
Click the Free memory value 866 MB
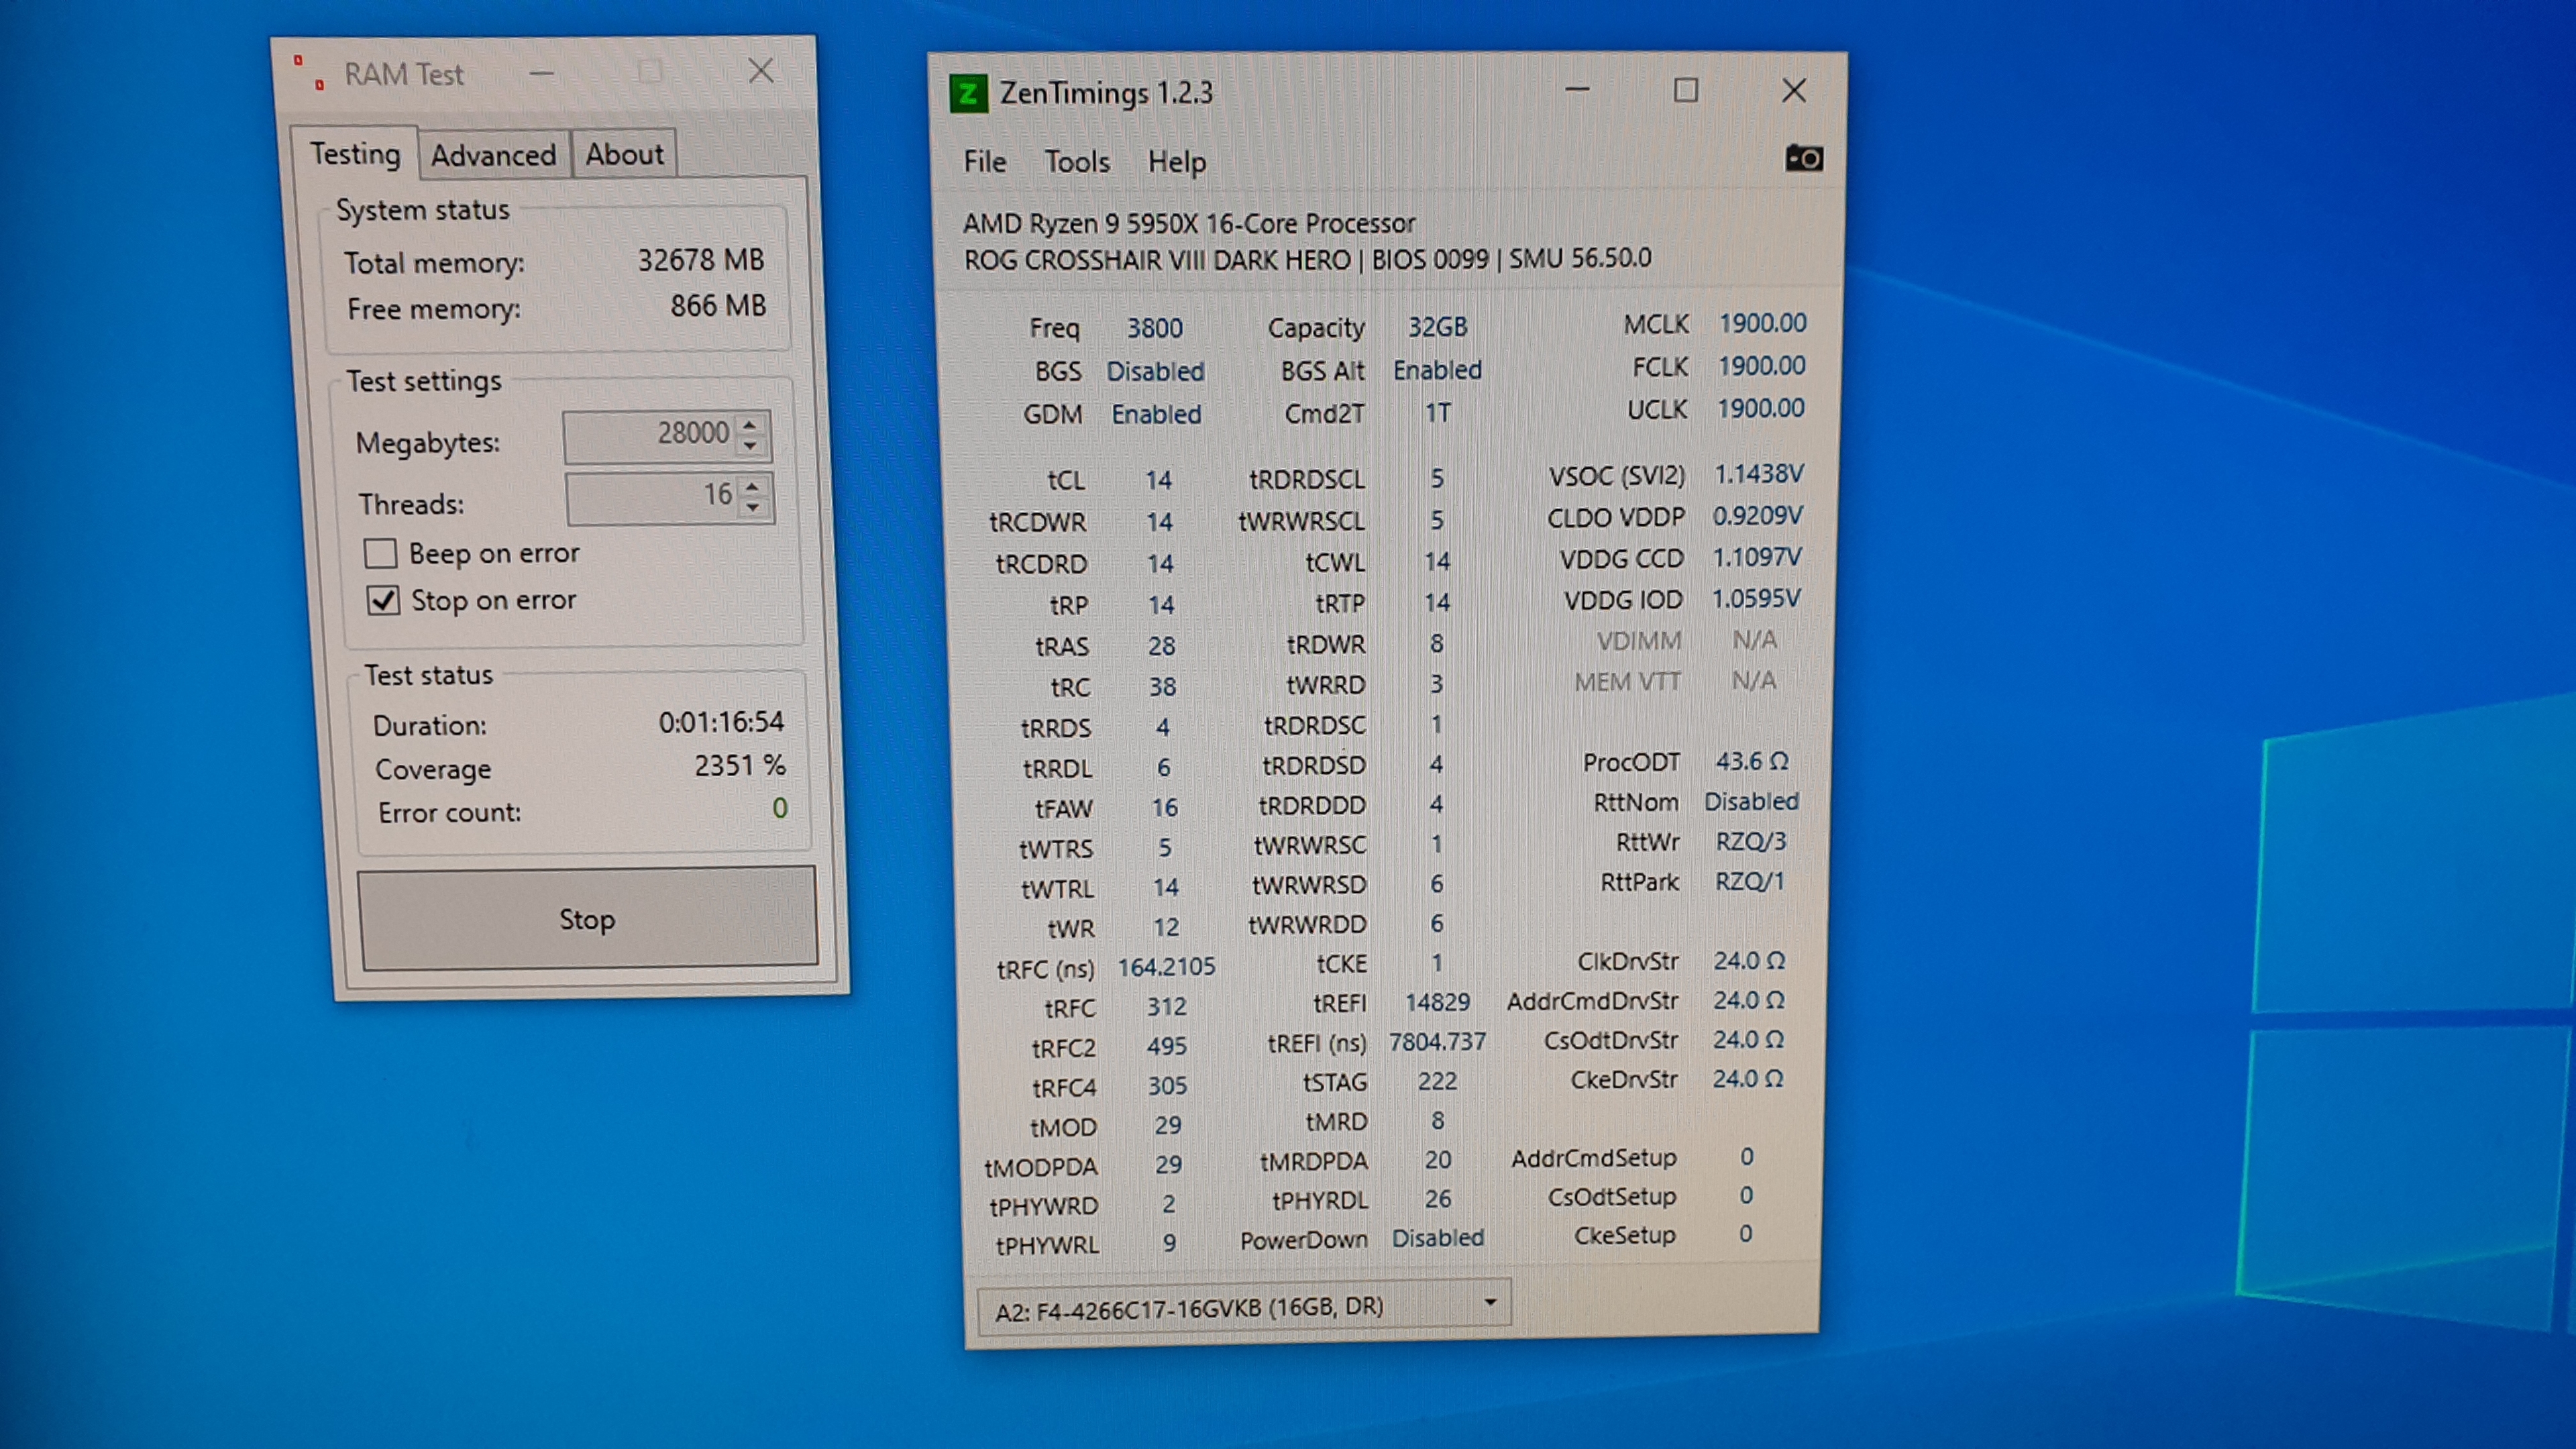coord(718,305)
